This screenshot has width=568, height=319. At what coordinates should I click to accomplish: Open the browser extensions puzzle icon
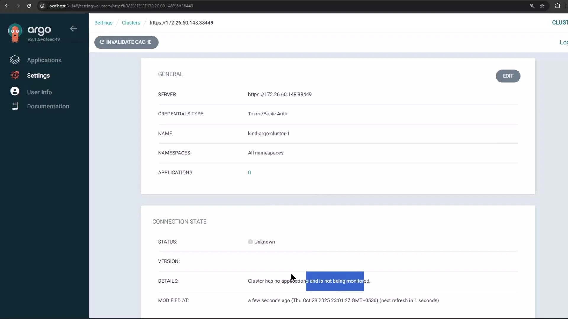pyautogui.click(x=558, y=6)
